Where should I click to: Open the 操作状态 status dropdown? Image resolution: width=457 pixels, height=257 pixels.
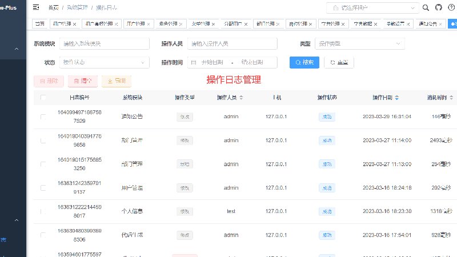105,62
